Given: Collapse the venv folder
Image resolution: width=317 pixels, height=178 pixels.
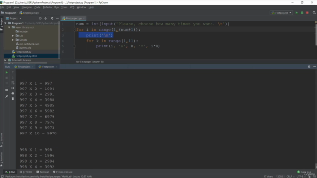Looking at the screenshot, I should coord(9,27).
